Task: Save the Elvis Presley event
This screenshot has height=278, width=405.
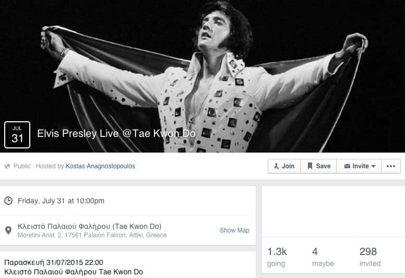Action: 318,166
